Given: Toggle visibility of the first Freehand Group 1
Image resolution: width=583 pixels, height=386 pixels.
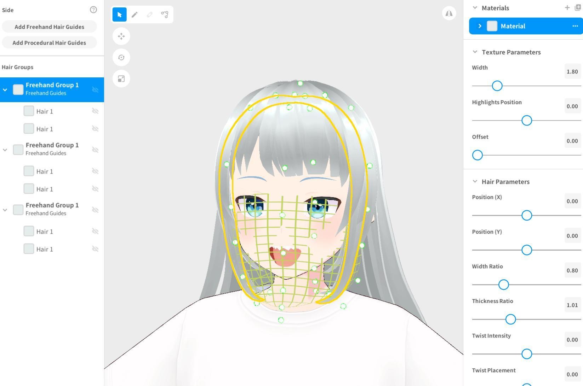Looking at the screenshot, I should coord(95,89).
